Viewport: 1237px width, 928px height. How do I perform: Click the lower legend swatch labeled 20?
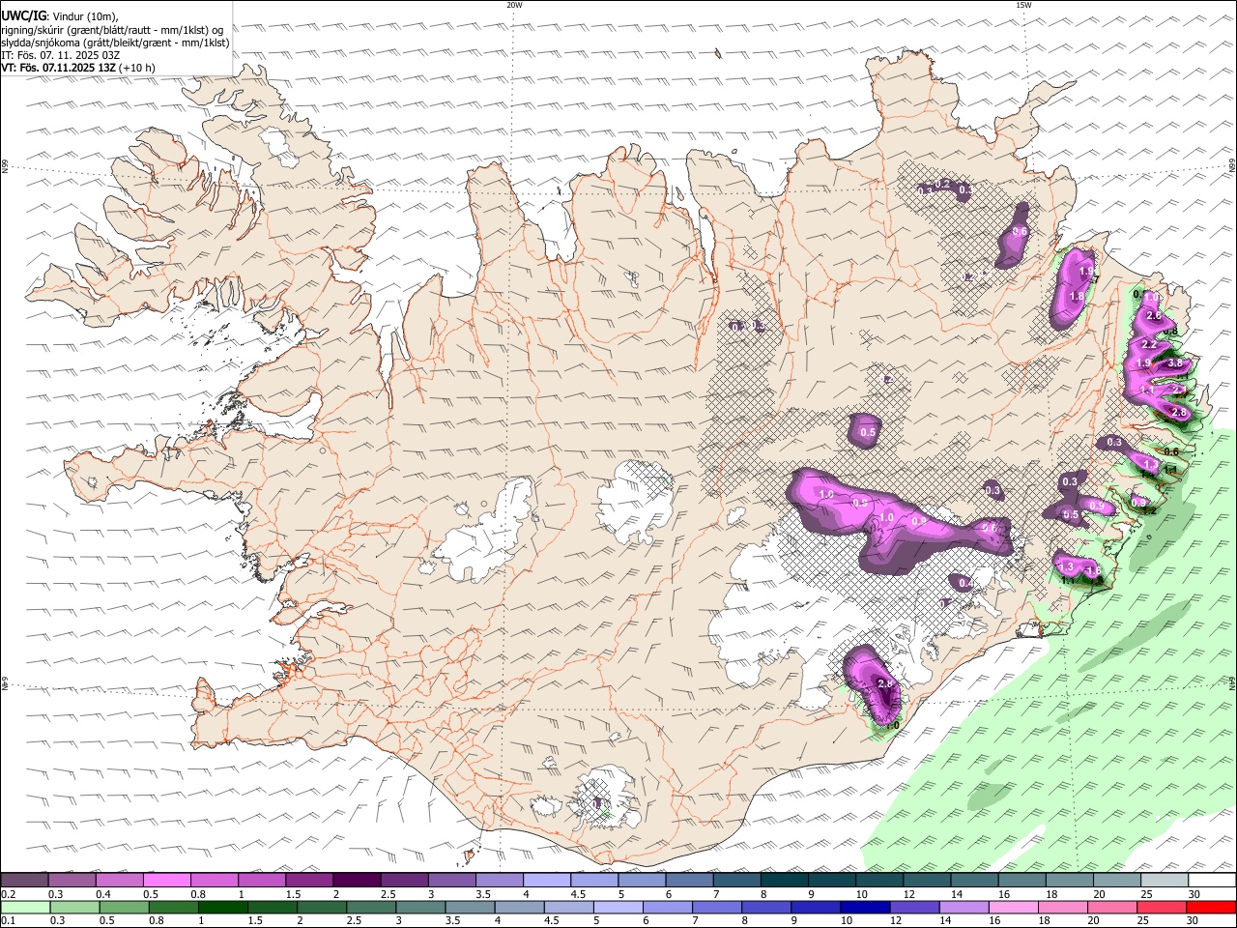[1111, 908]
